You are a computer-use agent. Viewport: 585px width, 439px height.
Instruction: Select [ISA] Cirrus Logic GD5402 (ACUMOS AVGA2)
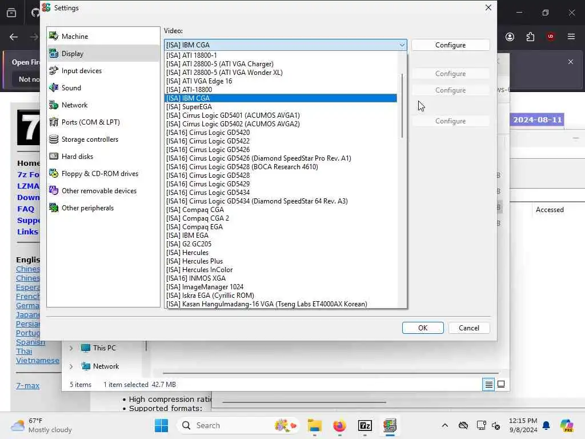(x=281, y=124)
